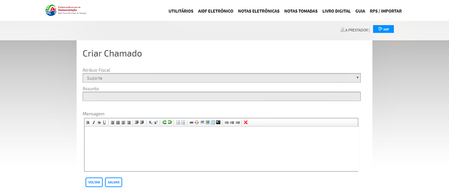This screenshot has height=195, width=449.
Task: Open the Atribuir Fiscal dropdown
Action: (x=221, y=78)
